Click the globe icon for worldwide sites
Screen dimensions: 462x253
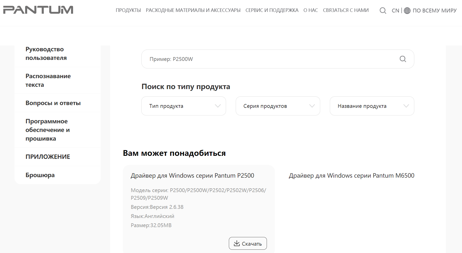pyautogui.click(x=407, y=10)
